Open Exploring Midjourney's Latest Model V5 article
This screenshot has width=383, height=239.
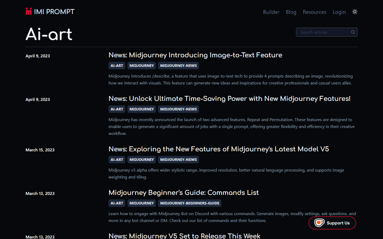[219, 149]
